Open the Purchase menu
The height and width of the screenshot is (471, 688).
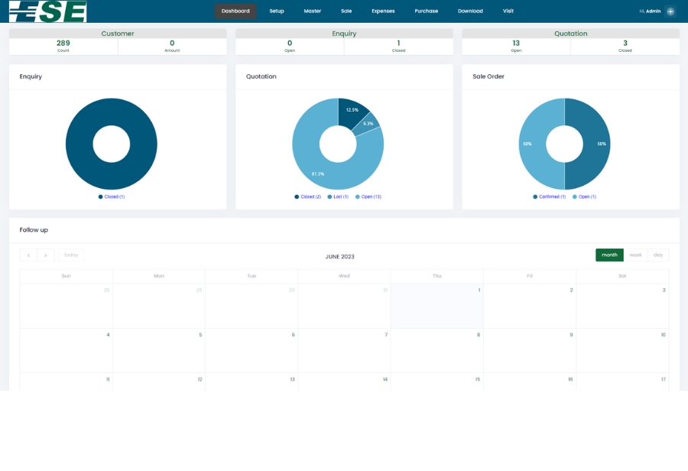tap(426, 11)
